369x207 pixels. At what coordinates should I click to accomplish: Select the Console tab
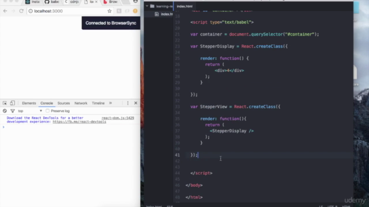click(47, 103)
